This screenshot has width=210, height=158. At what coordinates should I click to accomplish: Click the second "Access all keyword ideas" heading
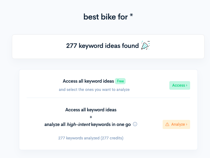(91, 110)
